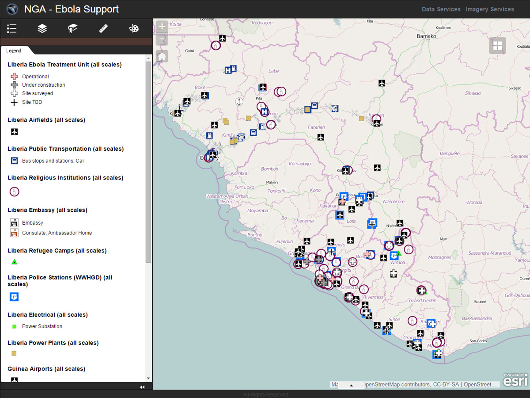
Task: Open the Data Services link
Action: click(x=441, y=9)
